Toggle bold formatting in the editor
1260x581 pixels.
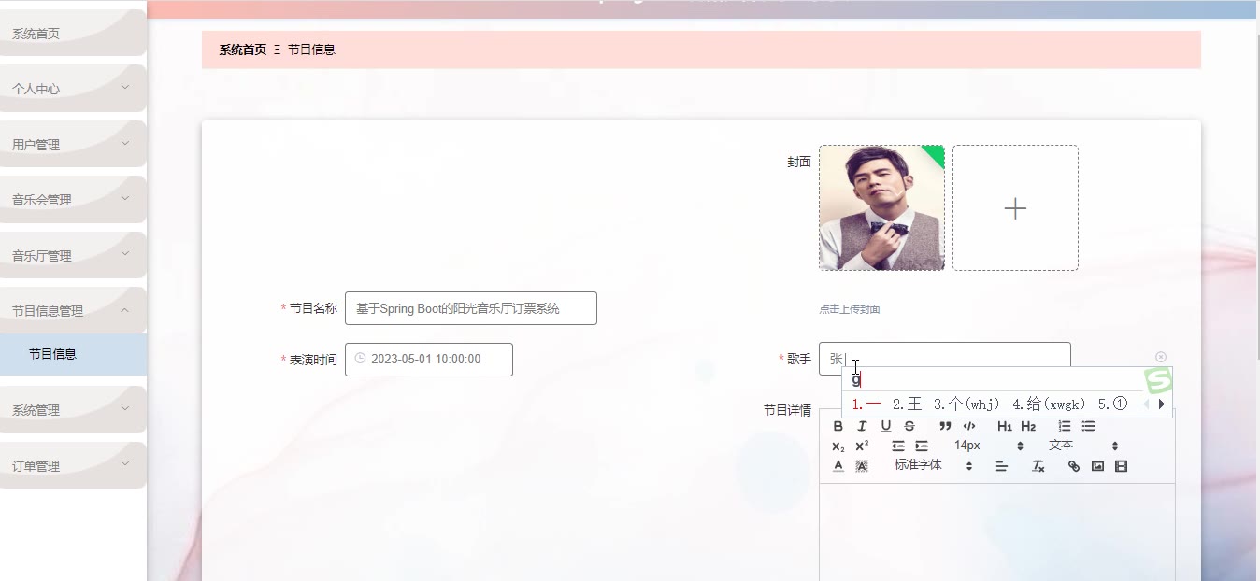838,426
